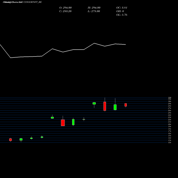Click the 214 price axis label
Image resolution: width=178 pixels, height=178 pixels.
[x=169, y=122]
